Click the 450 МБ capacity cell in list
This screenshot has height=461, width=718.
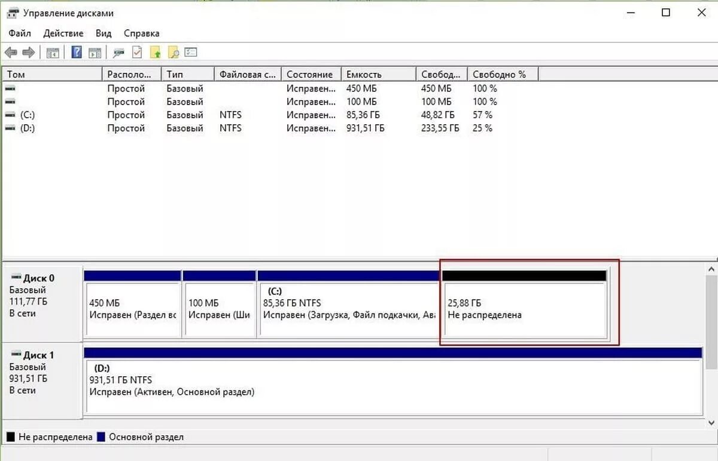363,88
